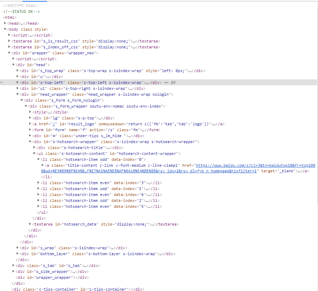Image resolution: width=318 pixels, height=291 pixels.
Task: Expand li hotsearch-item data-index 4
Action: click(38, 194)
